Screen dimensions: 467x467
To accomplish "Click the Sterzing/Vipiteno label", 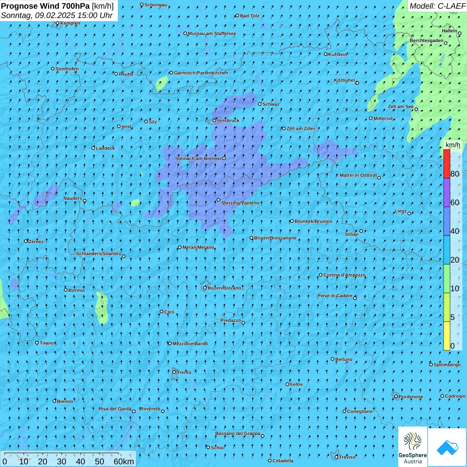I will pos(240,203).
